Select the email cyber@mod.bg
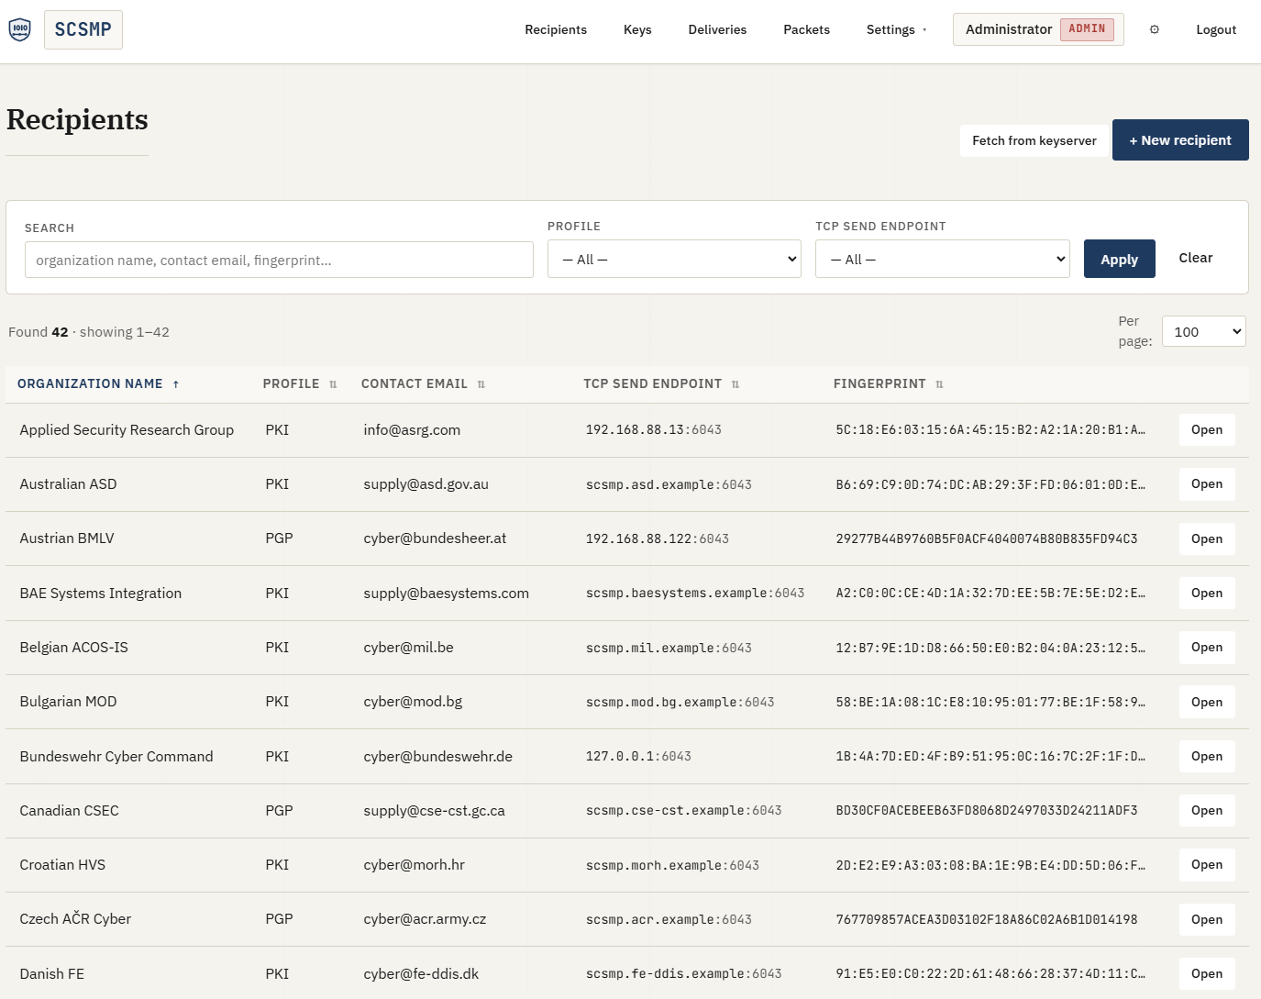Viewport: 1261px width, 999px height. (x=413, y=701)
